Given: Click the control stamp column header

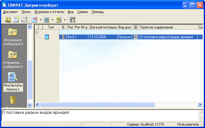Looking at the screenshot, I should (x=136, y=27).
